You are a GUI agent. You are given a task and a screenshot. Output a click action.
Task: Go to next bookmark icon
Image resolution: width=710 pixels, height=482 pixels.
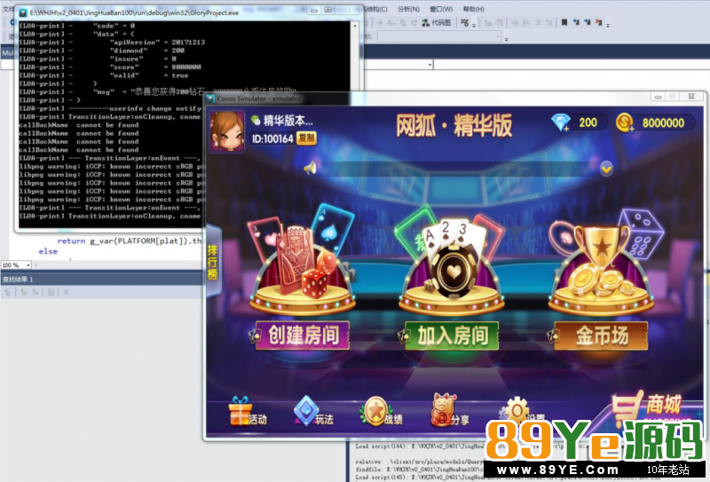click(588, 22)
